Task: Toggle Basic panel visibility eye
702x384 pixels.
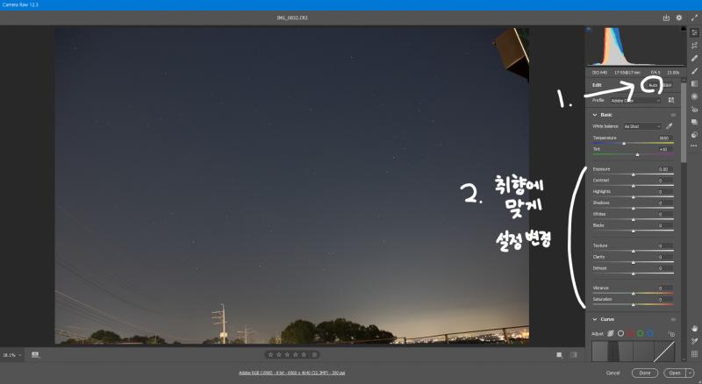Action: tap(673, 115)
